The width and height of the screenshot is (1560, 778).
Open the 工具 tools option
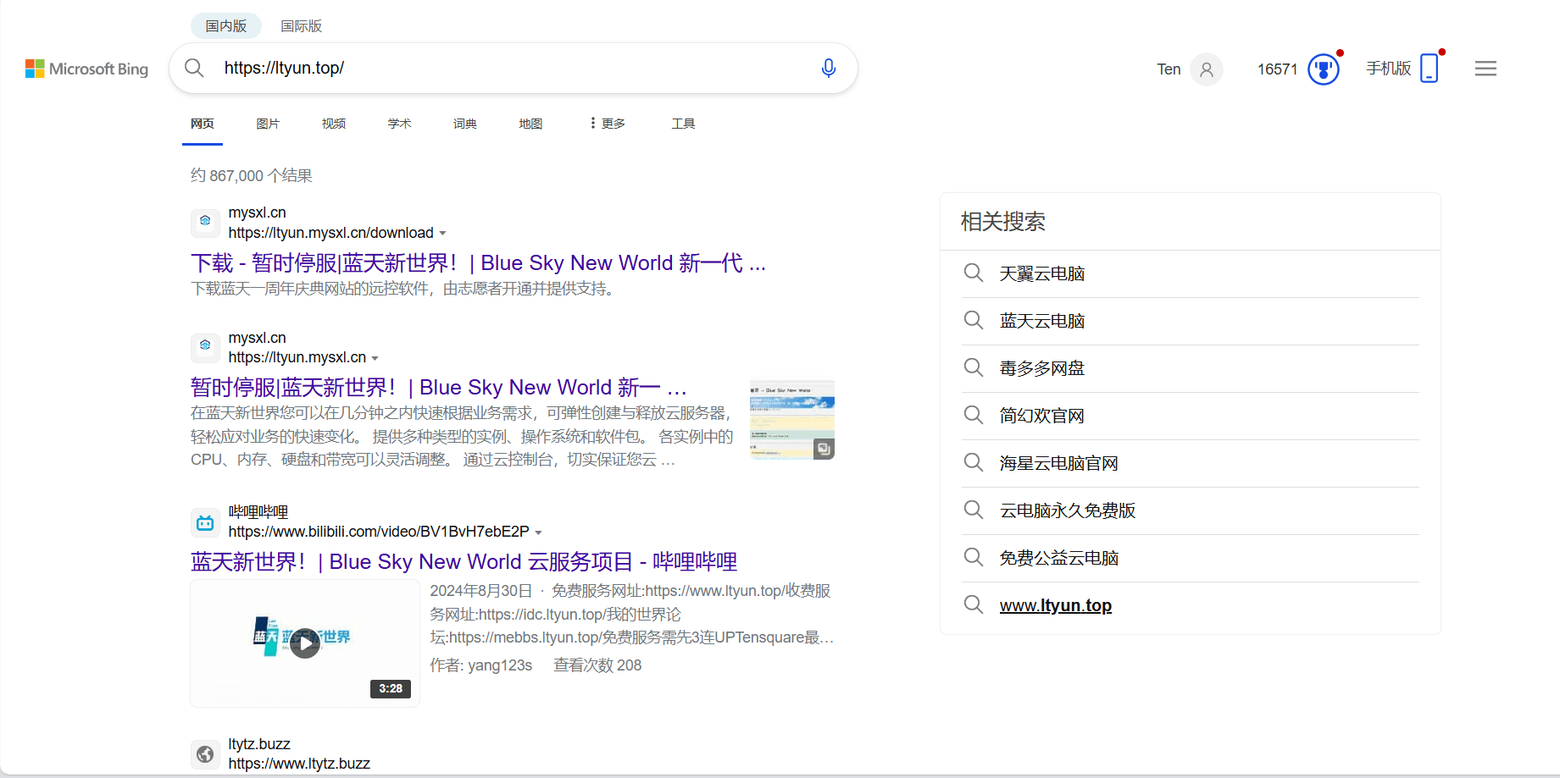point(683,124)
